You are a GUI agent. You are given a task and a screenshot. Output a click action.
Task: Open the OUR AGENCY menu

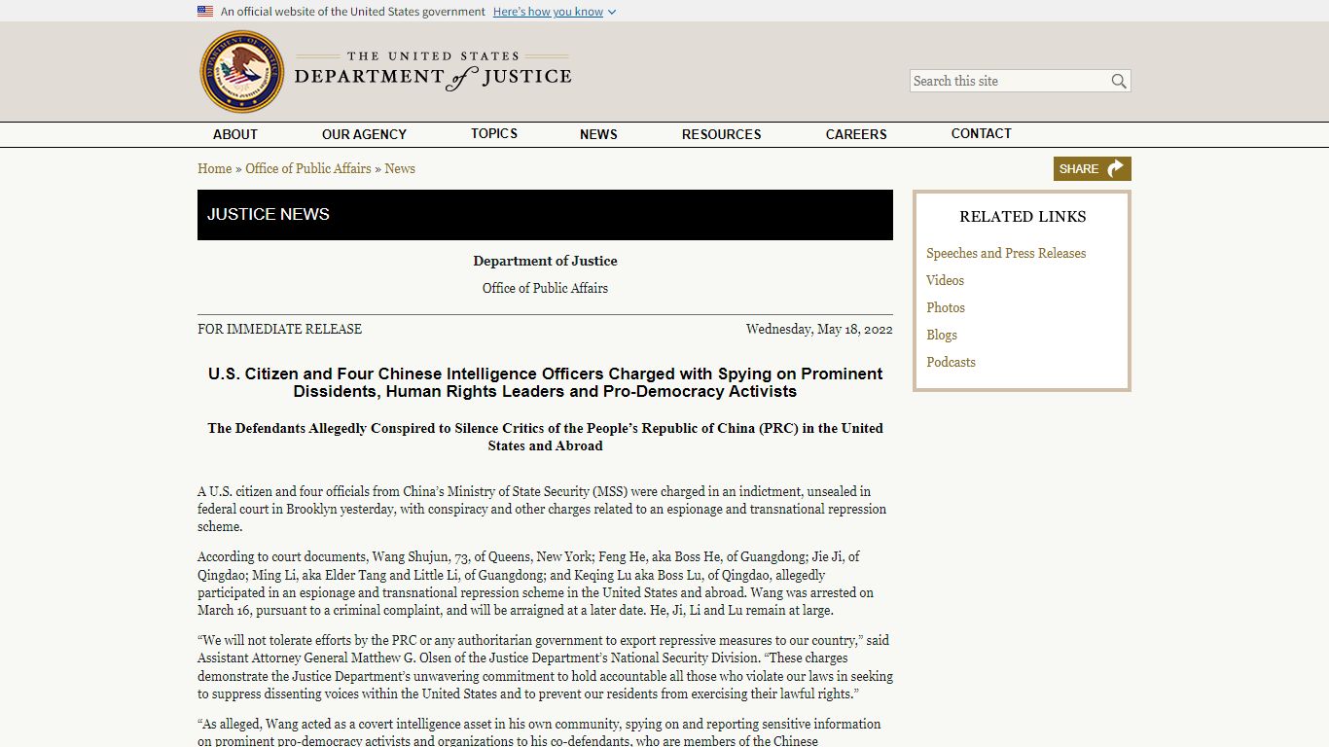[x=364, y=134]
